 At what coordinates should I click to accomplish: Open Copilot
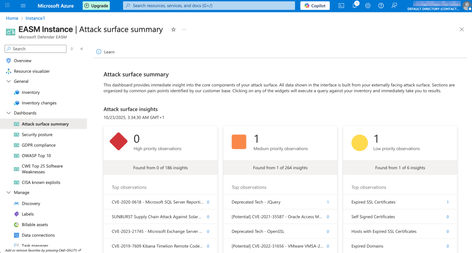315,6
